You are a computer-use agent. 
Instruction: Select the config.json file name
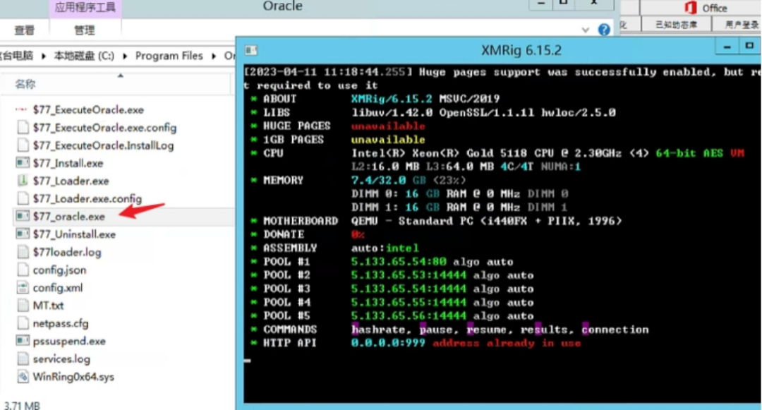point(59,270)
